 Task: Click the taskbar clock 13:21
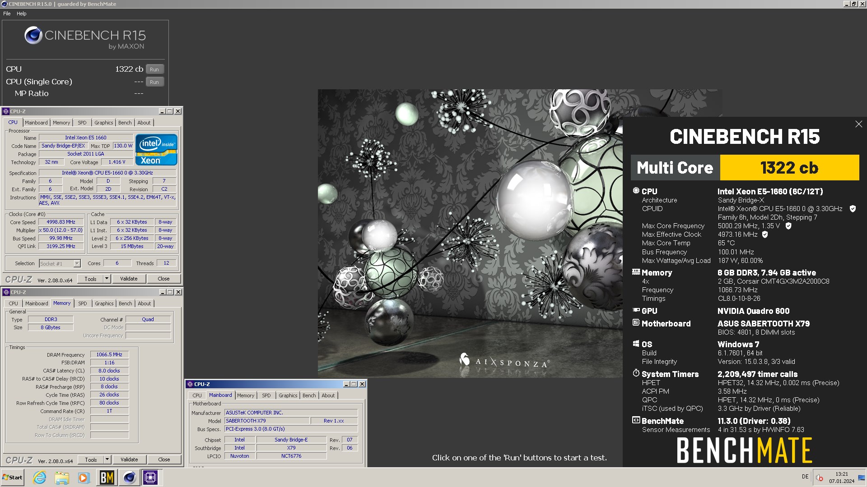coord(842,474)
